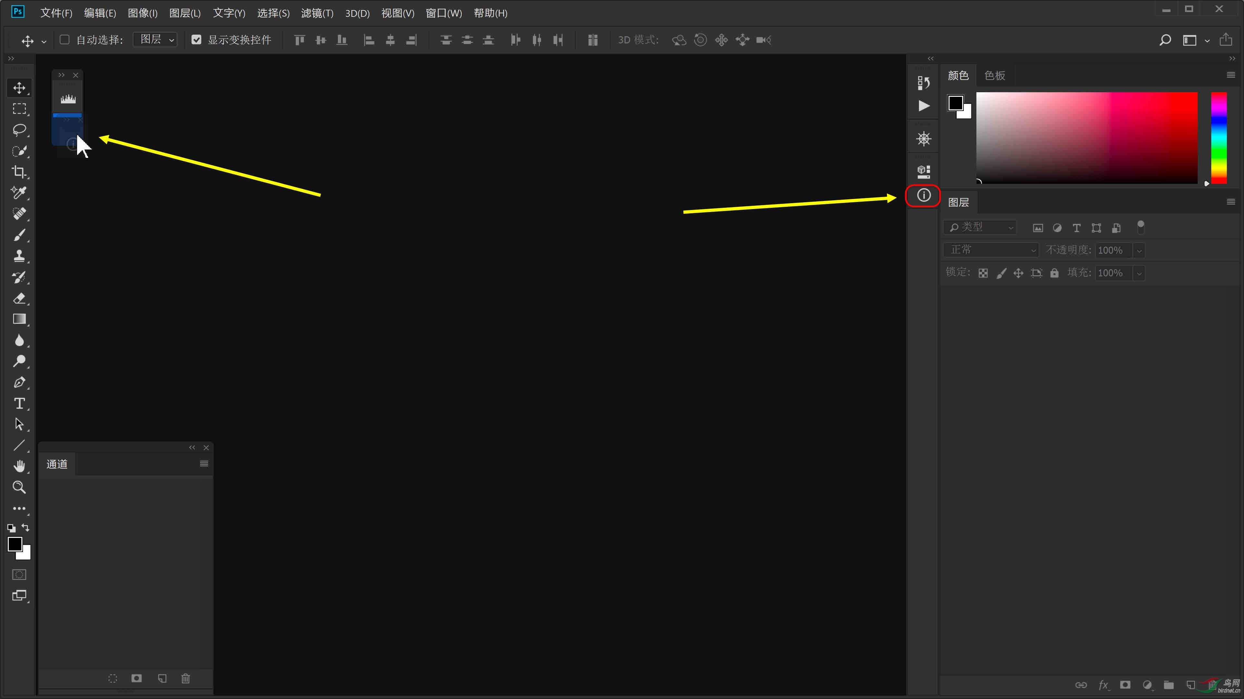Select the Zoom tool in toolbar

19,487
